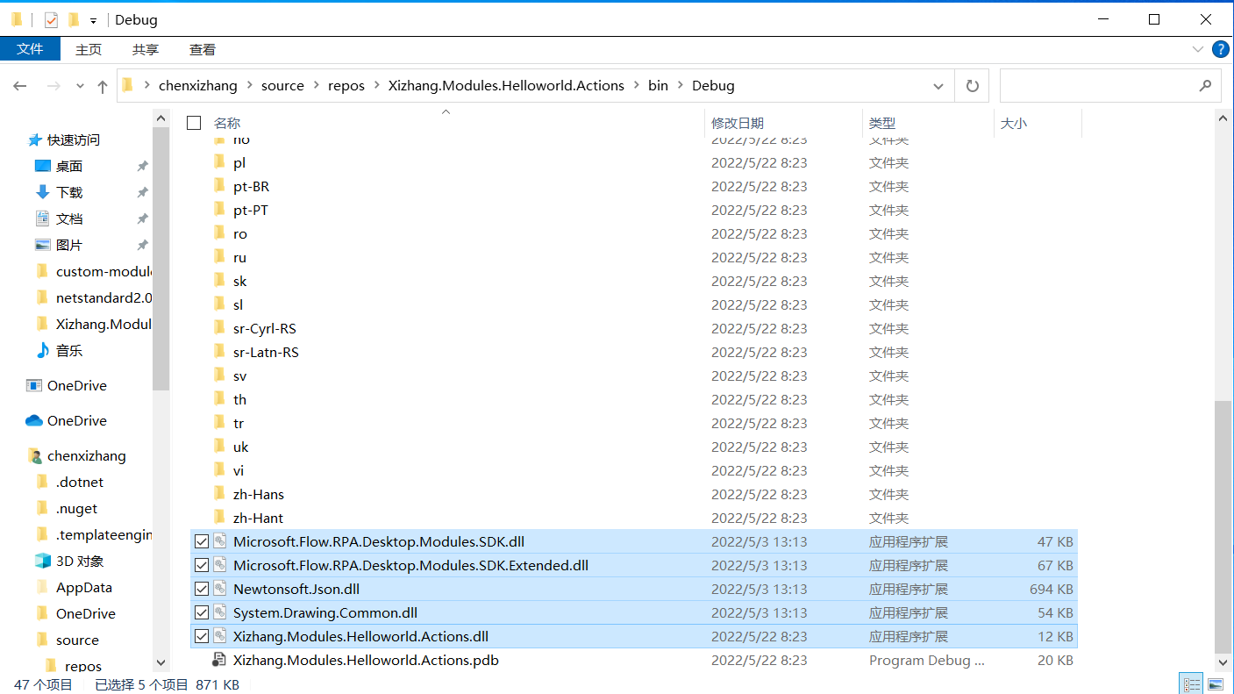The height and width of the screenshot is (694, 1234).
Task: Switch to the 查看 ribbon tab
Action: (x=203, y=50)
